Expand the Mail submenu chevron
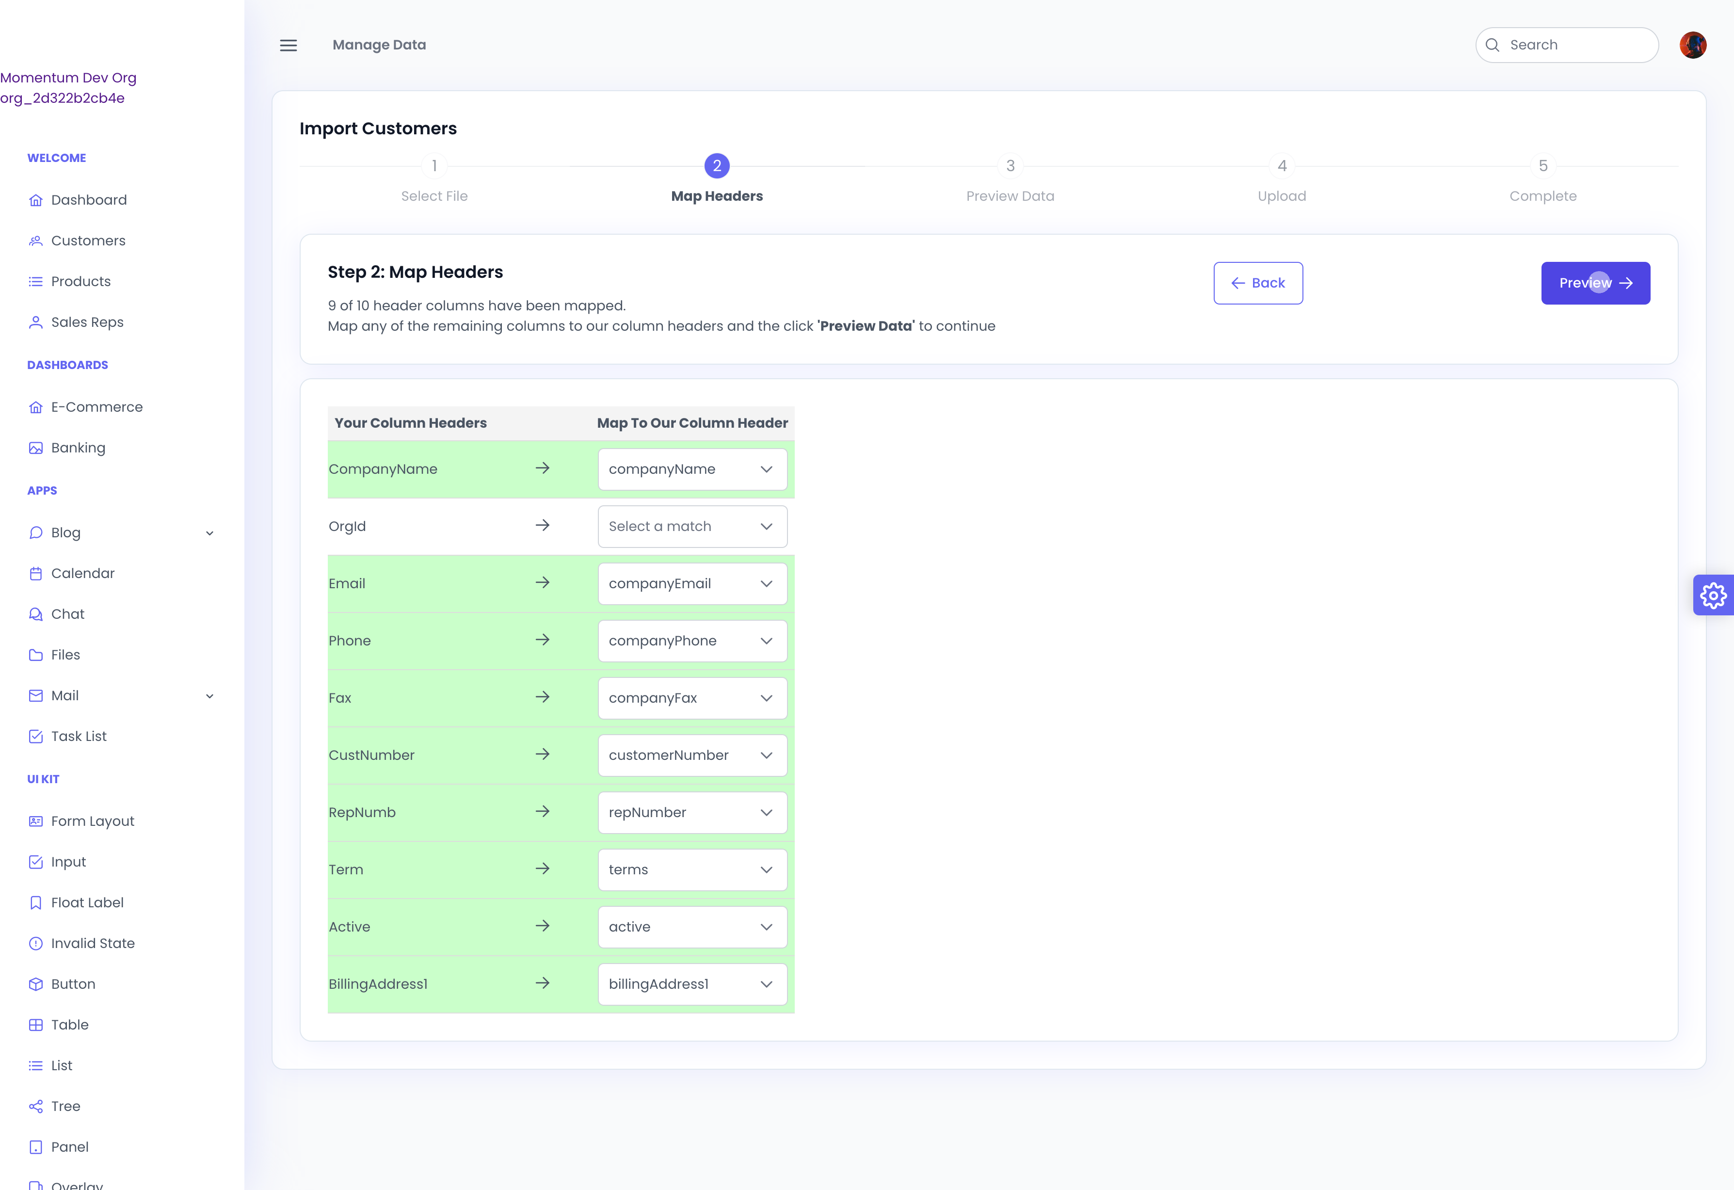This screenshot has height=1190, width=1734. click(209, 695)
